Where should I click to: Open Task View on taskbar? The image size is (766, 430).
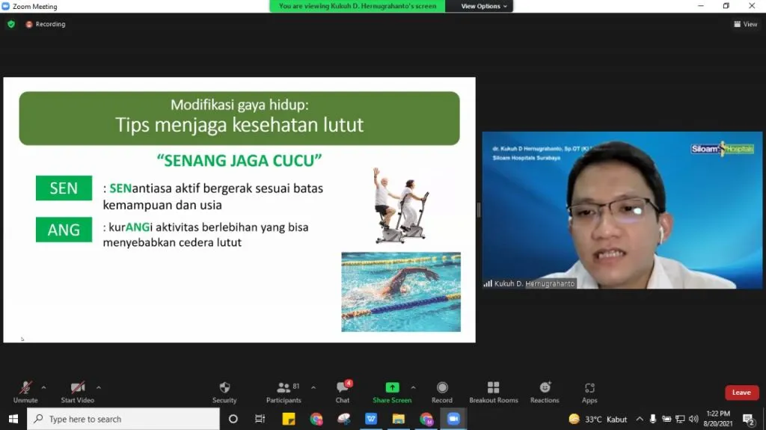260,419
